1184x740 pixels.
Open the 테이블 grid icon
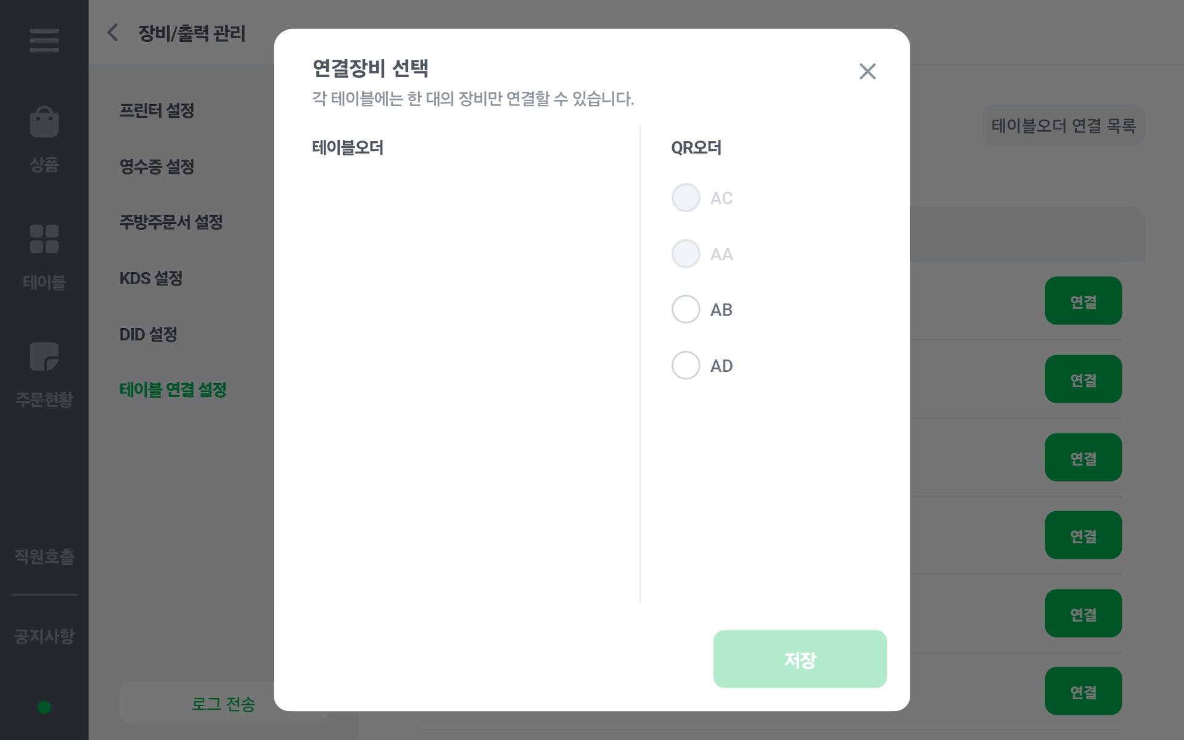(x=44, y=239)
